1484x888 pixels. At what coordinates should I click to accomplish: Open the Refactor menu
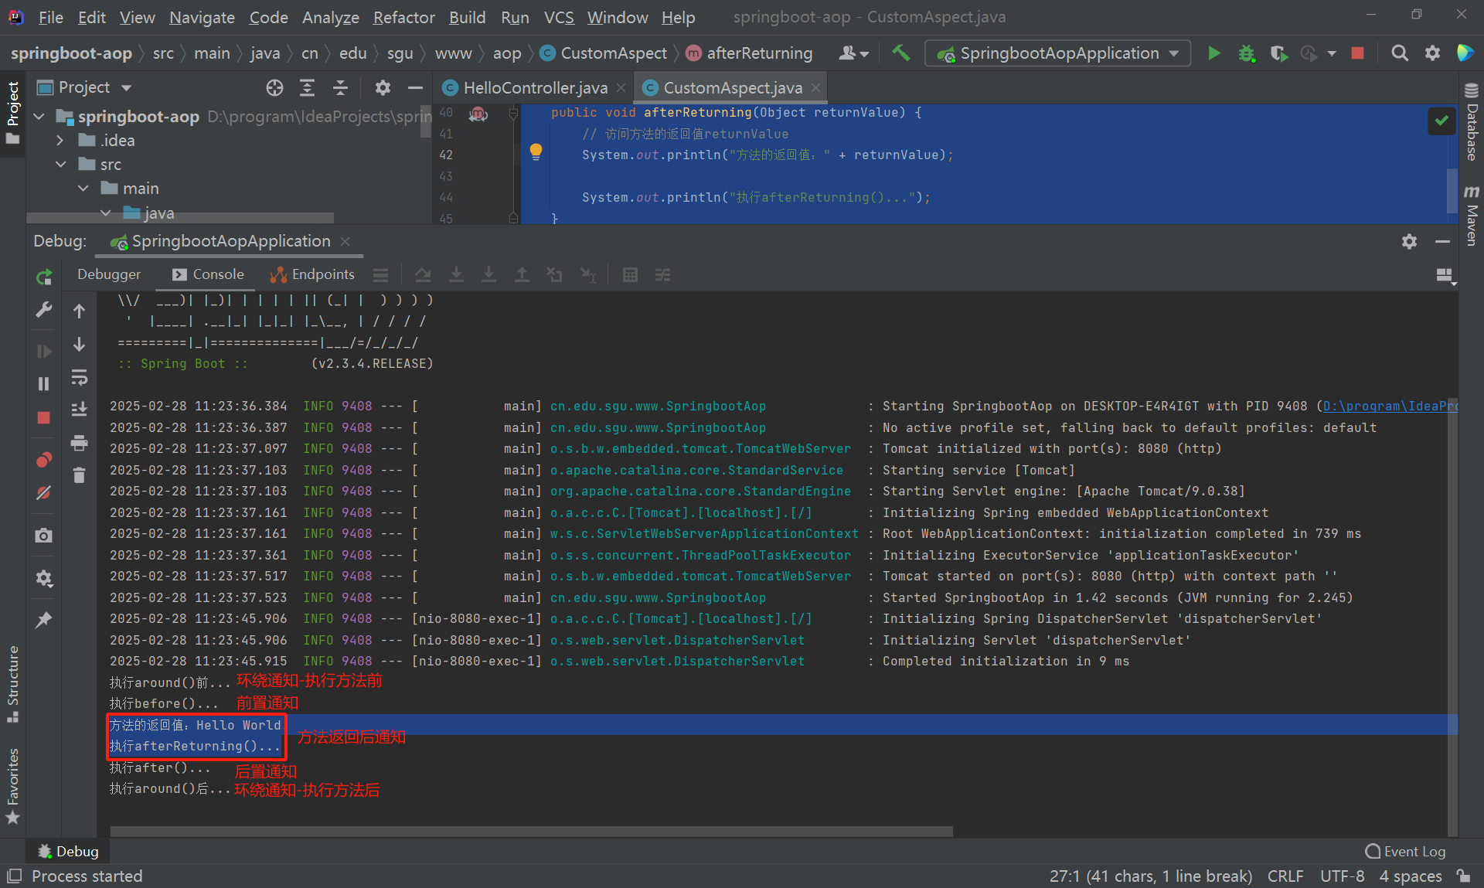coord(403,17)
